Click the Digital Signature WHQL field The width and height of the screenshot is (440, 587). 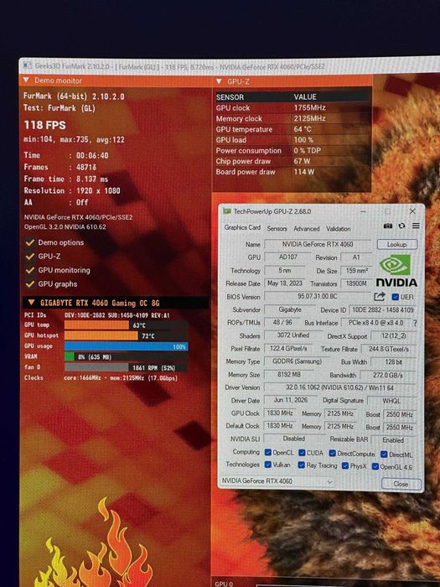pos(391,401)
